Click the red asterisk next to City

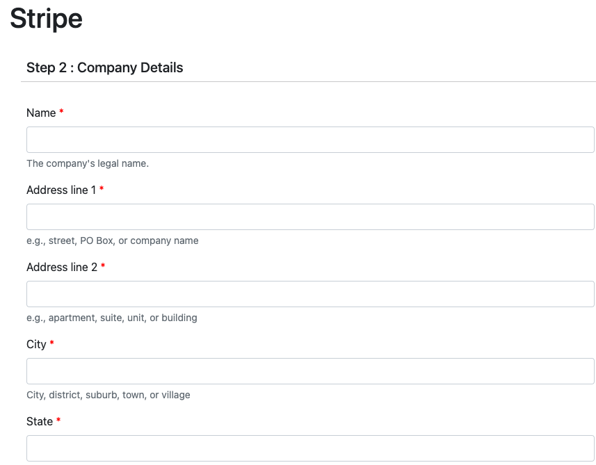51,343
